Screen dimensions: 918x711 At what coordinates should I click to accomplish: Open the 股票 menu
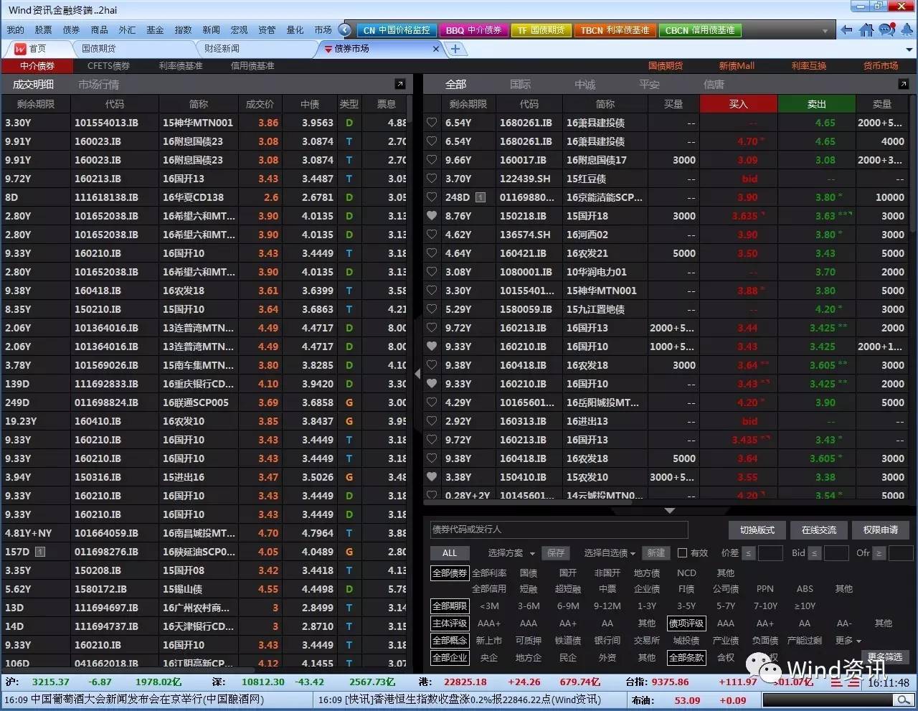coord(43,30)
